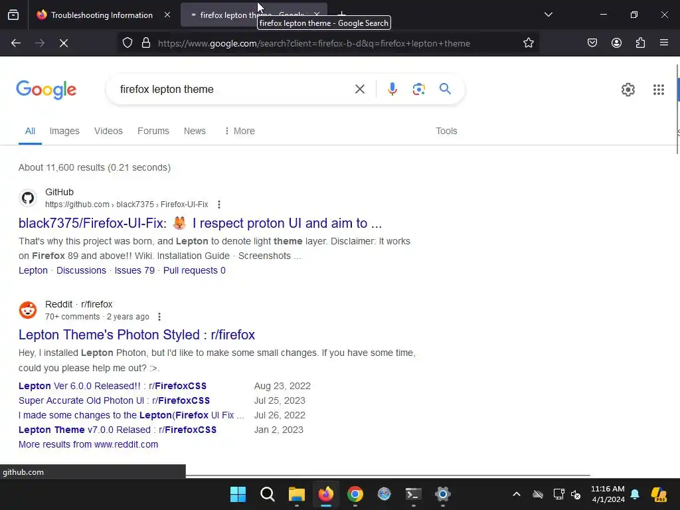The width and height of the screenshot is (680, 510).
Task: Start Google voice search
Action: tap(392, 90)
